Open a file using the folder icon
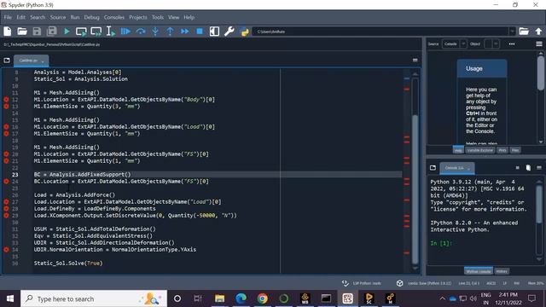 pos(22,32)
